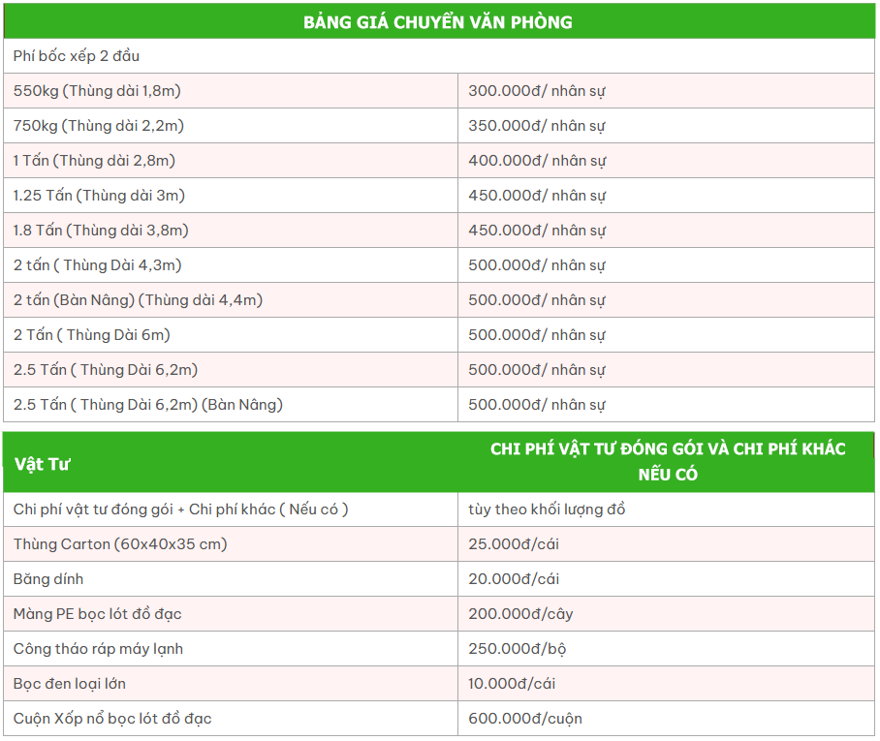Click the 'Công tháo ráp máy lạnh' cell

[98, 649]
